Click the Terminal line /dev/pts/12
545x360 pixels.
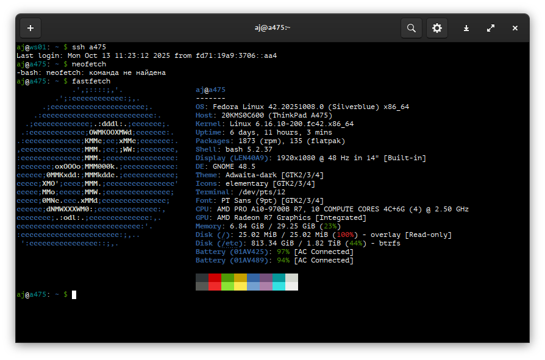(241, 192)
